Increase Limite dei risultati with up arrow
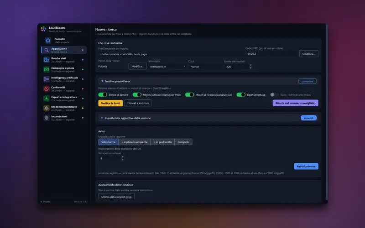Viewport: 365px width, 228px height. click(x=250, y=65)
